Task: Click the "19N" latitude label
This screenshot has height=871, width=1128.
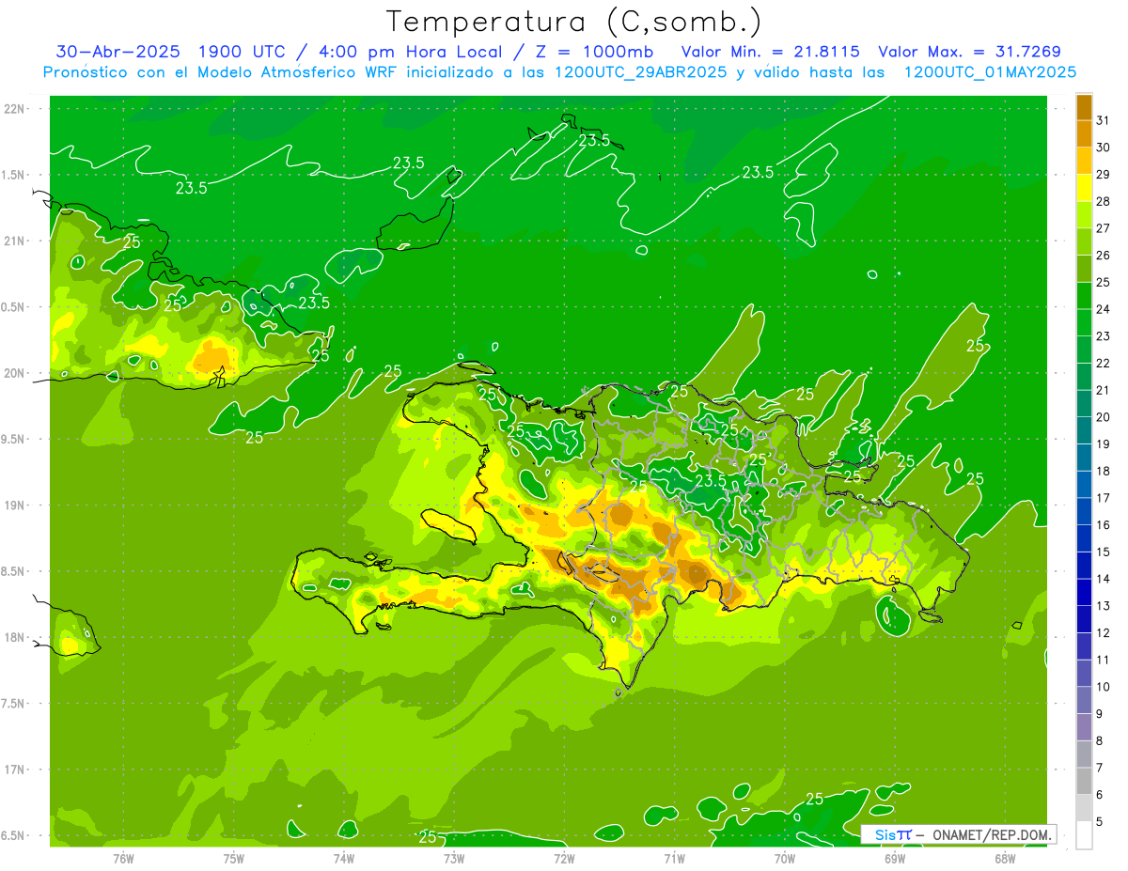Action: coord(15,505)
